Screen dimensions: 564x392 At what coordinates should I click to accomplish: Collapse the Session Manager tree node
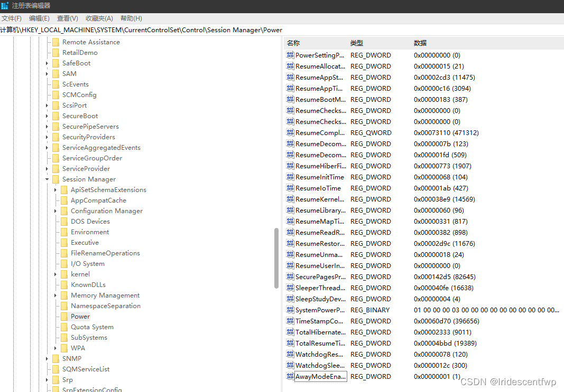(x=47, y=179)
